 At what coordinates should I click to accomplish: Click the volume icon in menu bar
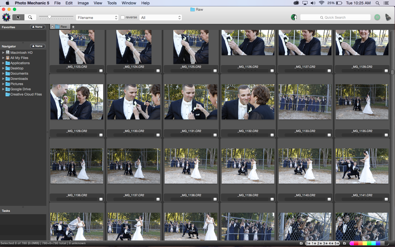click(x=313, y=3)
